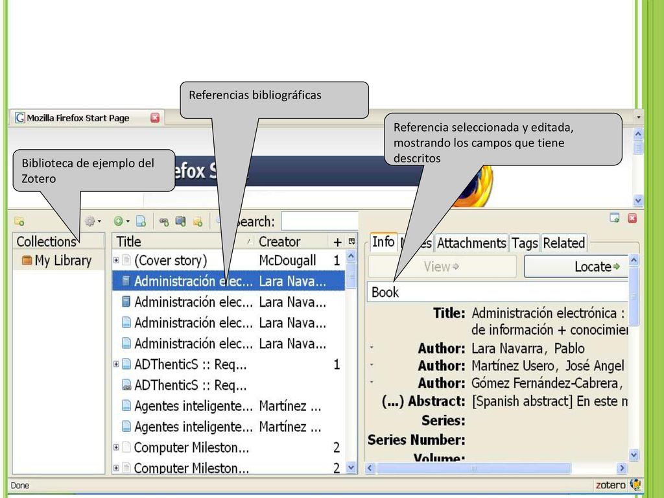
Task: Click the Series Number field label
Action: coord(416,440)
